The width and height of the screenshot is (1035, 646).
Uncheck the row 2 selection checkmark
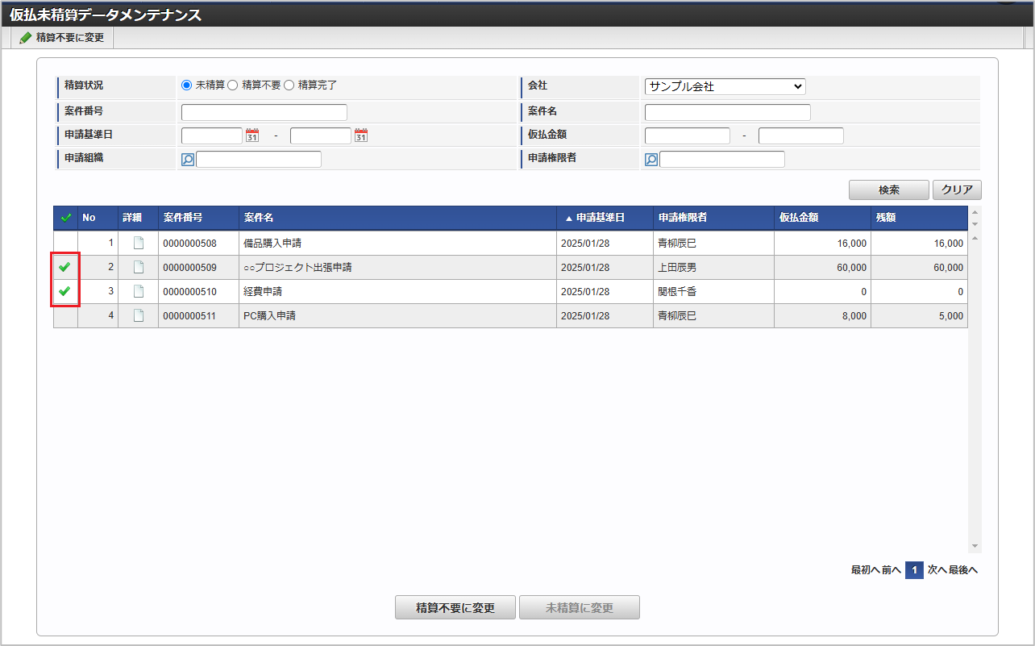(x=65, y=267)
